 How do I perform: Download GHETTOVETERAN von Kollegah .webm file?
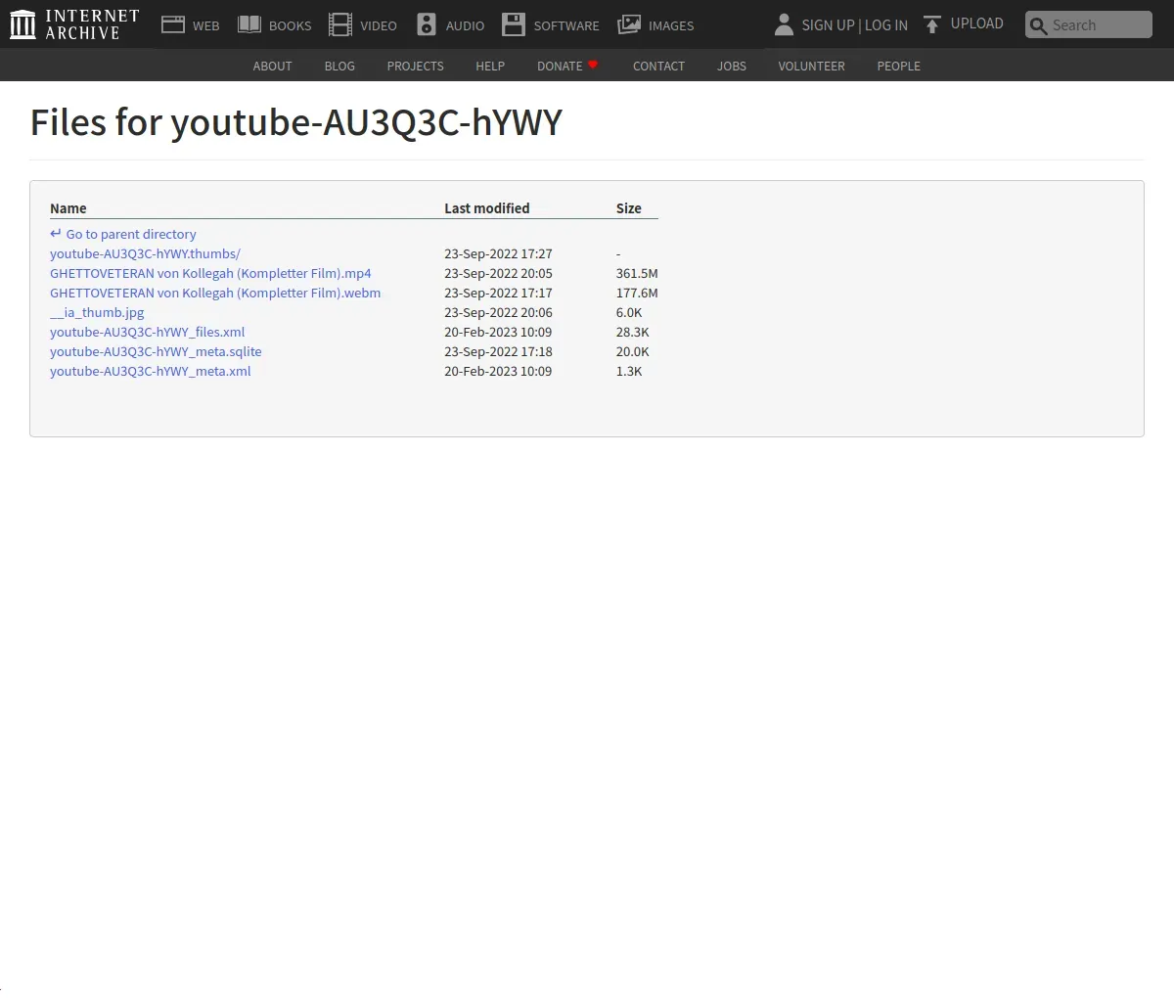click(x=215, y=294)
